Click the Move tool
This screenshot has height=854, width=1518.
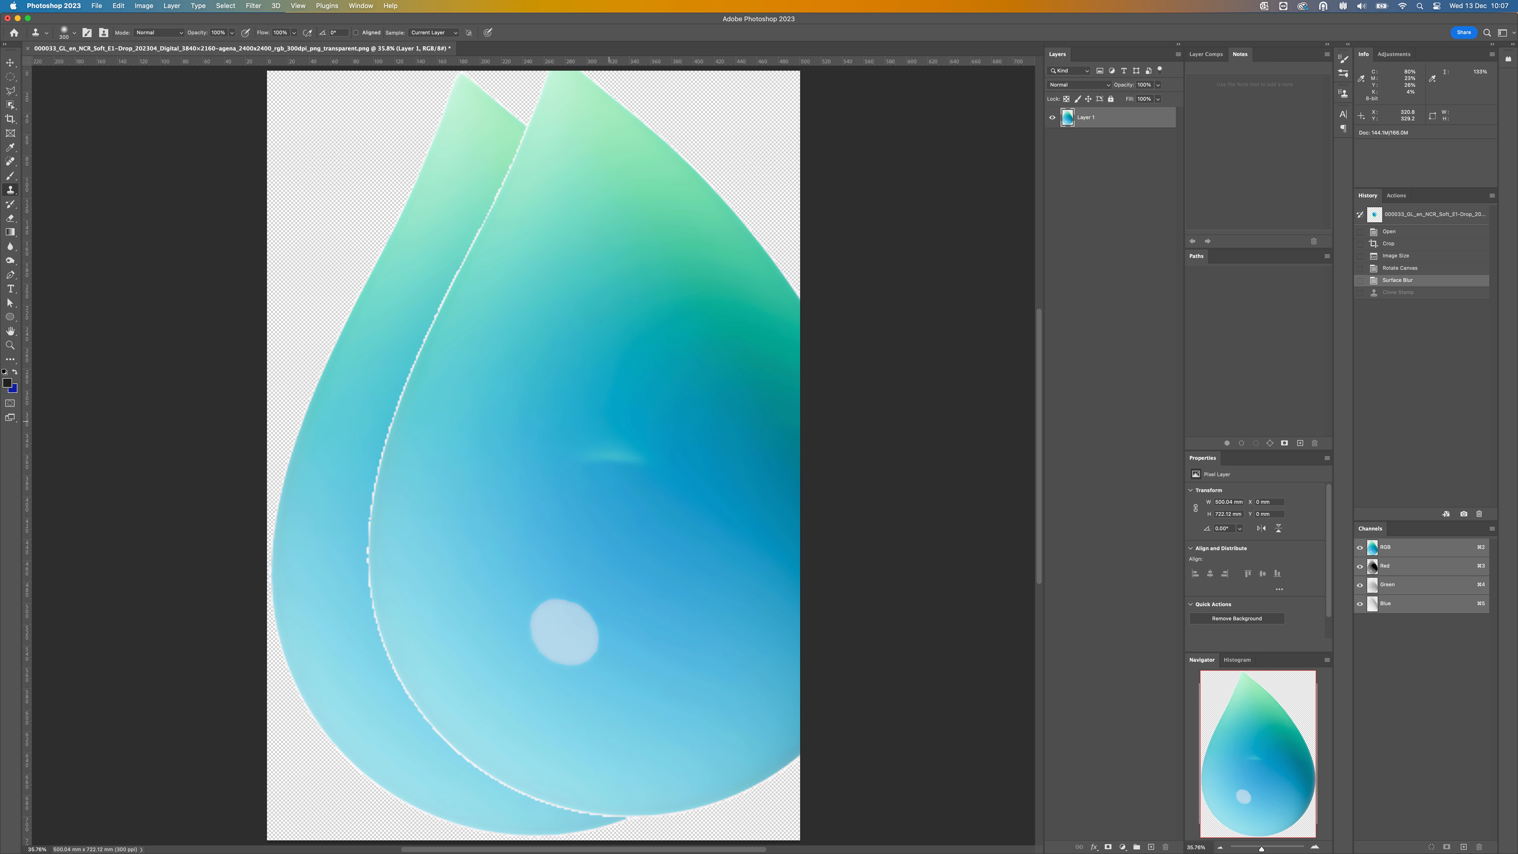(x=10, y=63)
